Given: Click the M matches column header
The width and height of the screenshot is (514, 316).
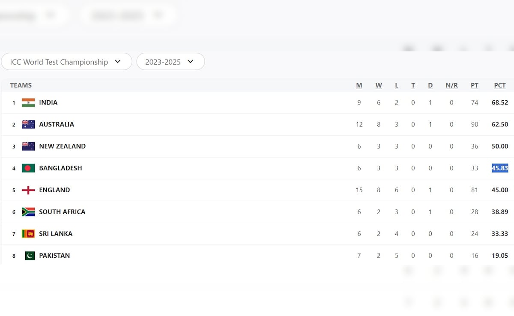Looking at the screenshot, I should coord(359,85).
